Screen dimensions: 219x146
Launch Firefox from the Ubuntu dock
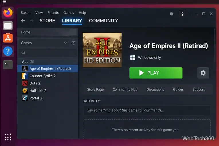click(x=8, y=13)
